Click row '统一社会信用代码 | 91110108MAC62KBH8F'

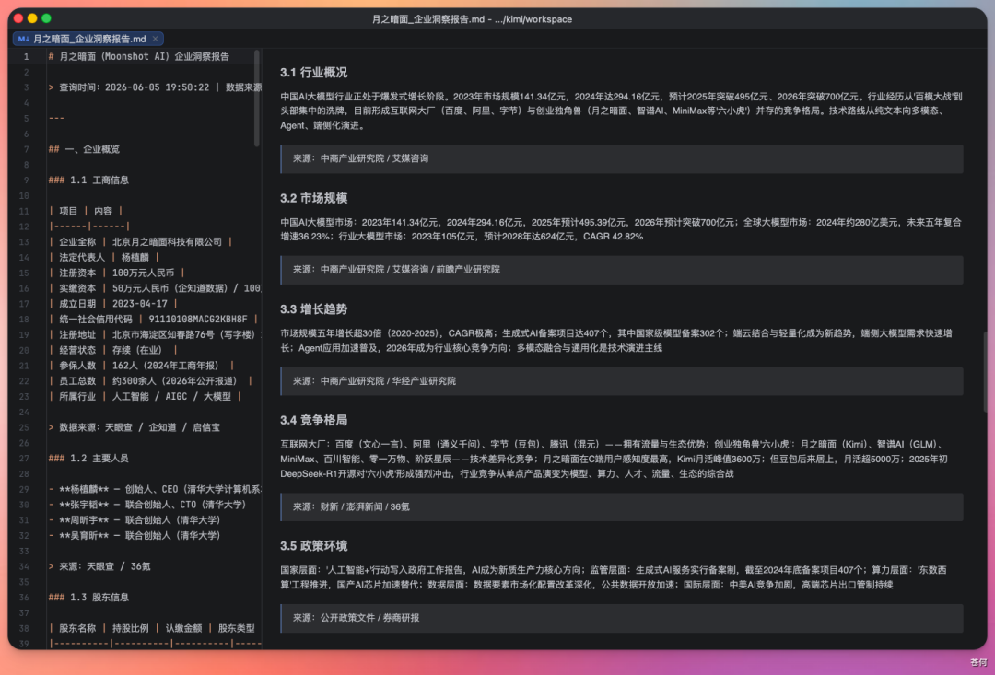pos(153,320)
